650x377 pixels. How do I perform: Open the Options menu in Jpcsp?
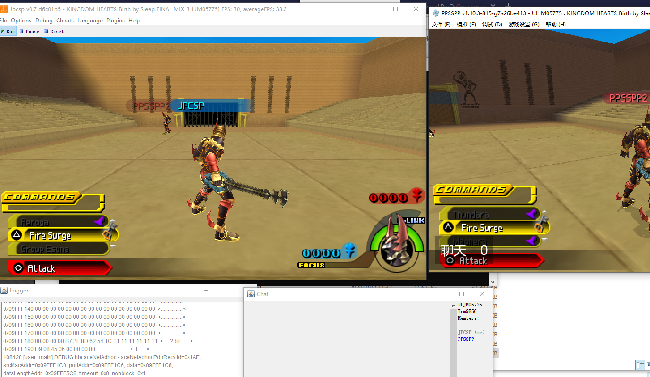coord(21,21)
